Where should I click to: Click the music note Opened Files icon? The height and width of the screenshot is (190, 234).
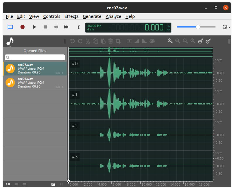(10, 41)
